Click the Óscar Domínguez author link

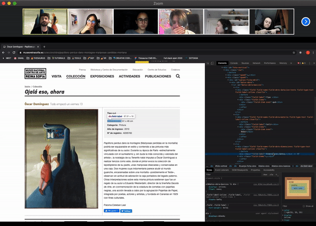coord(36,104)
